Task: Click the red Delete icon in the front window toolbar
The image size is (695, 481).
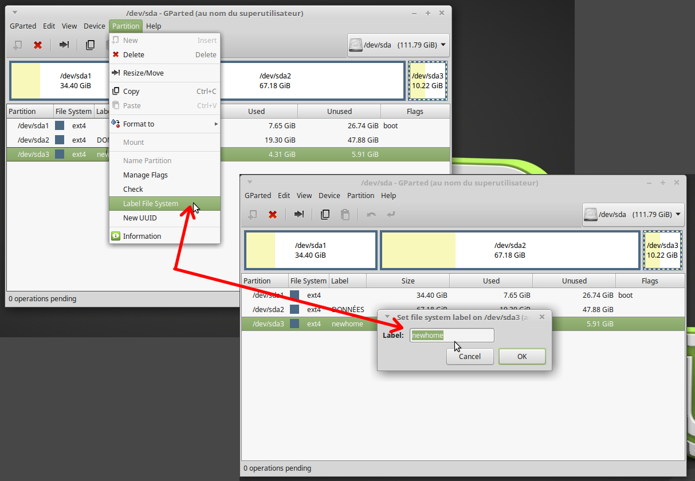Action: (x=273, y=215)
